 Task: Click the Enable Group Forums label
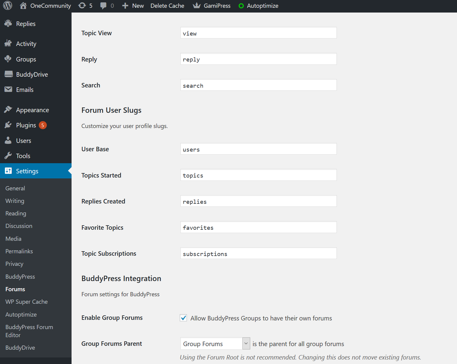[112, 318]
